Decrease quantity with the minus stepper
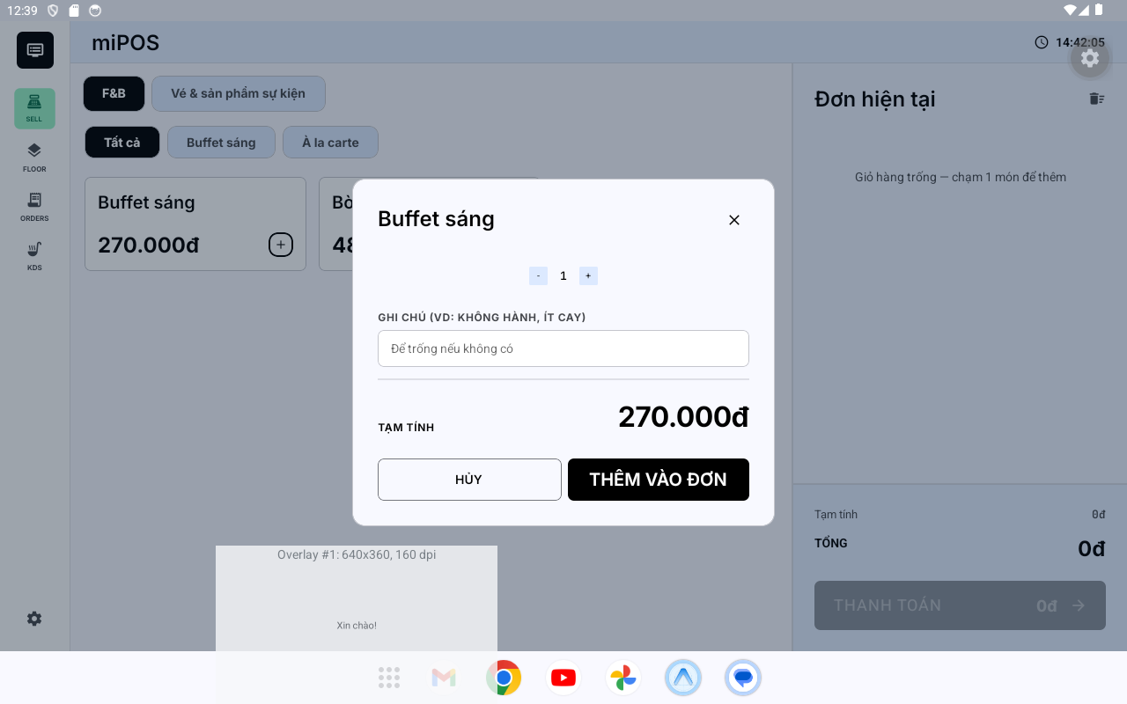The image size is (1127, 704). [539, 275]
